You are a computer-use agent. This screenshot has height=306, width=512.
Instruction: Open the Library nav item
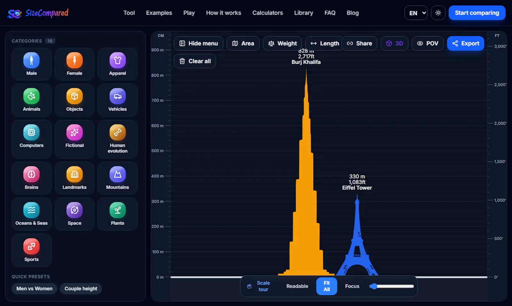(x=304, y=13)
